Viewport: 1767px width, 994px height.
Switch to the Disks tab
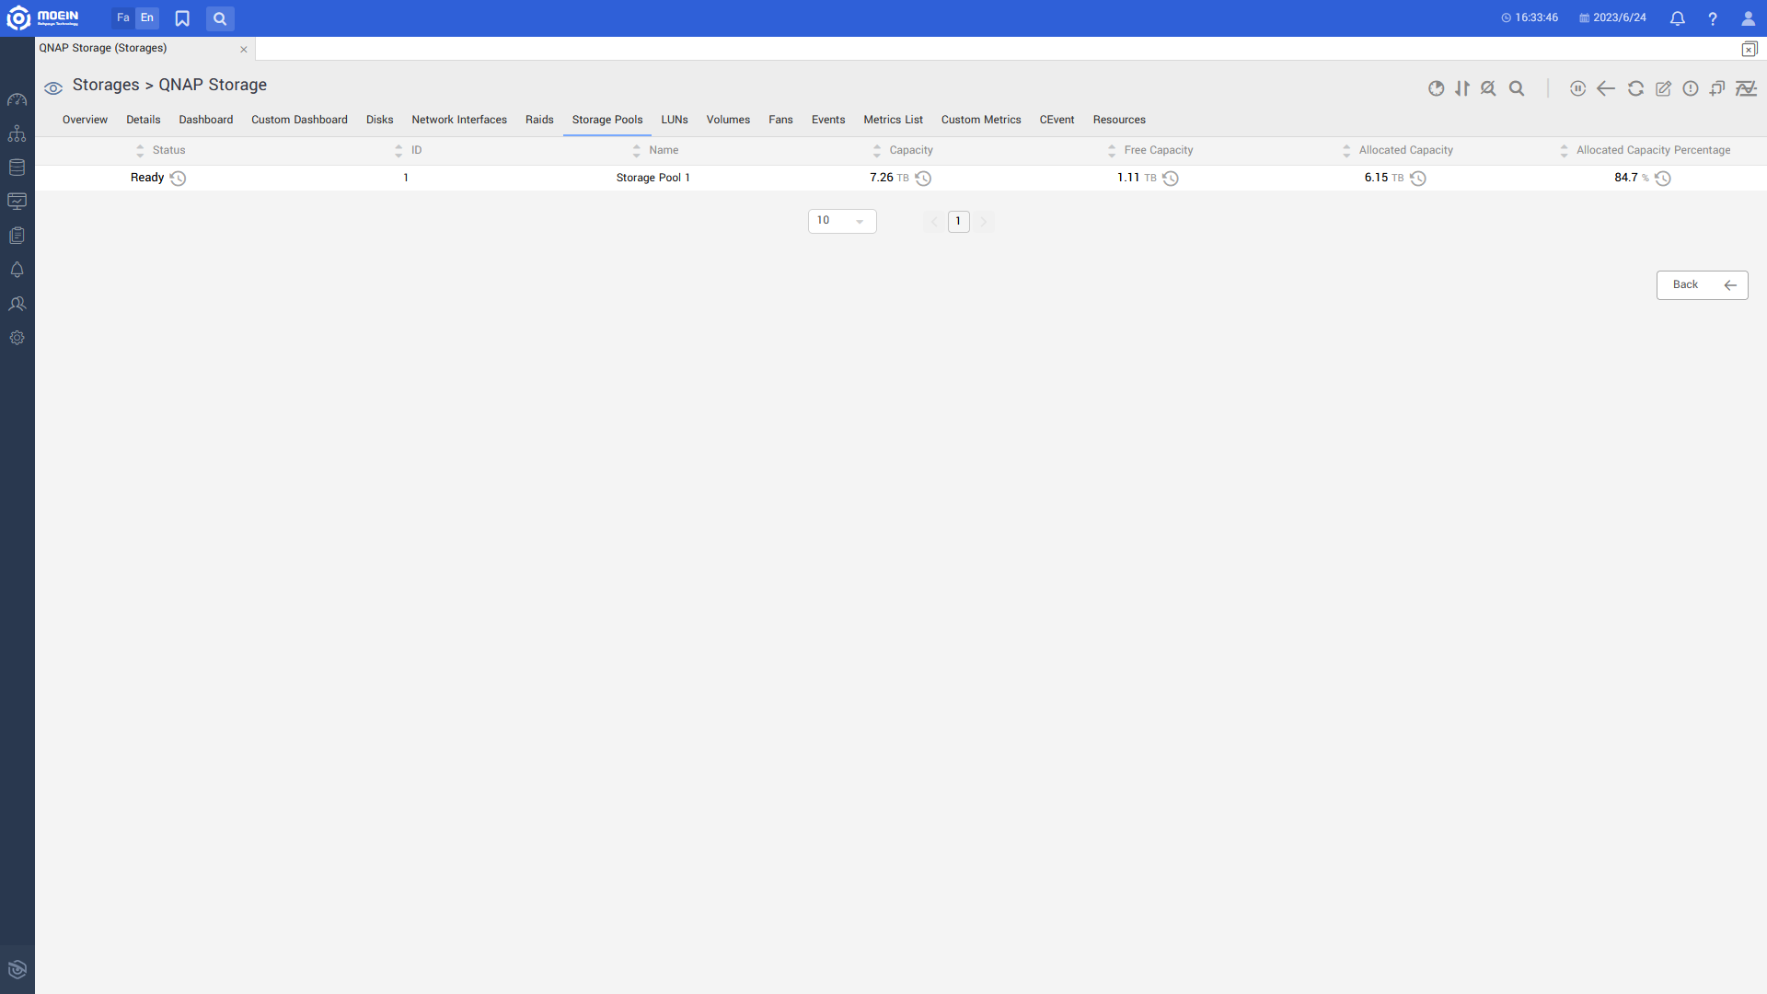[379, 120]
